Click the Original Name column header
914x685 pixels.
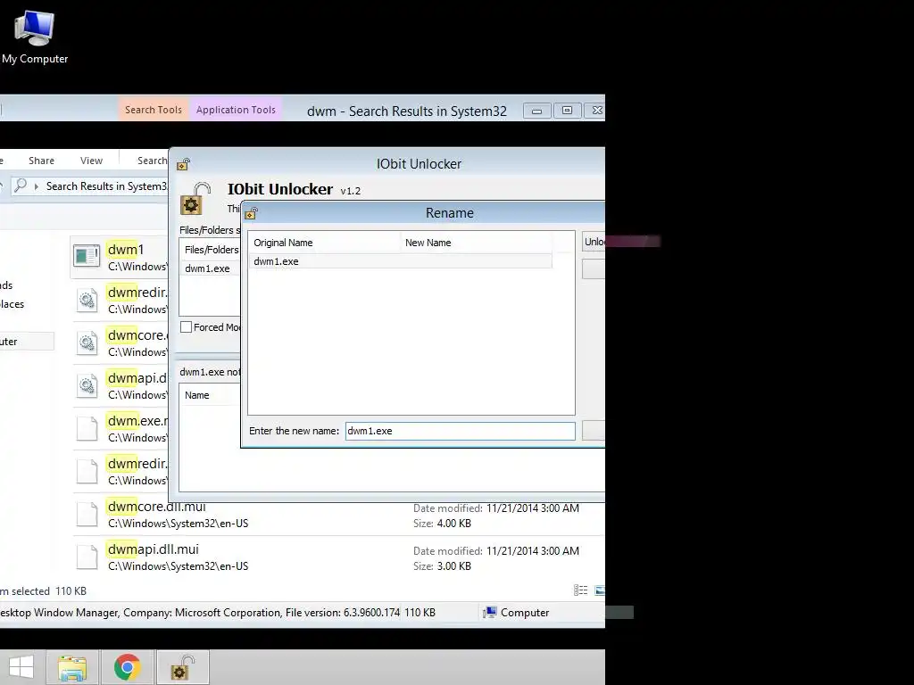click(324, 243)
